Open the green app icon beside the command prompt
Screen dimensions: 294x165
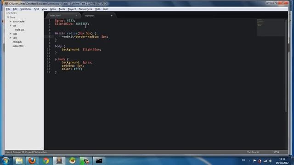(86, 161)
